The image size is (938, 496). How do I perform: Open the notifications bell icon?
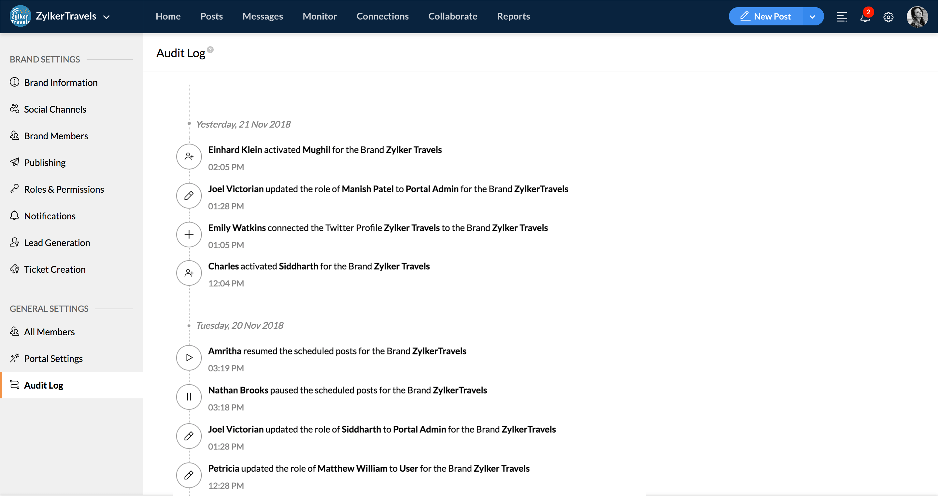click(x=865, y=17)
